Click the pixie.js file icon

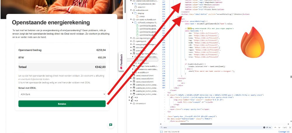[x=137, y=16]
